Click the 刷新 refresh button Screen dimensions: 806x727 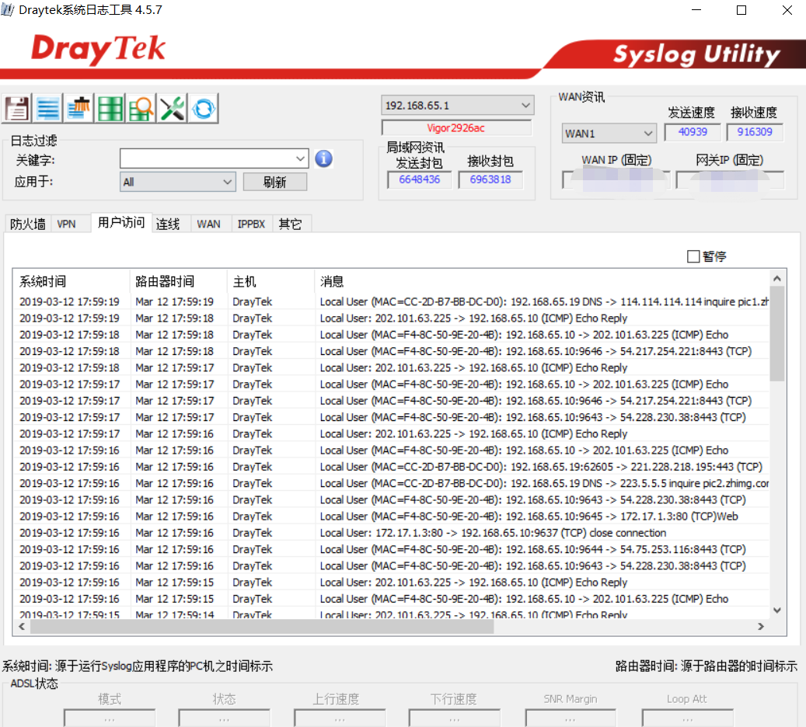pos(275,182)
